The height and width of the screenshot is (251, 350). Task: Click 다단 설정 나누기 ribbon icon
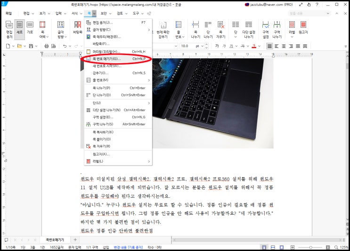249,30
